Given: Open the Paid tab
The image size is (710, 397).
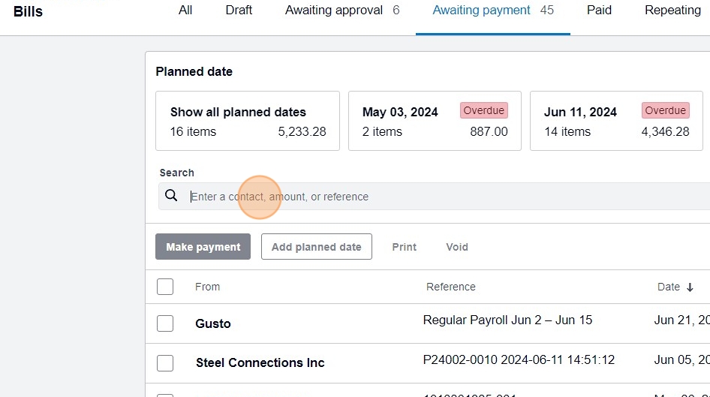Looking at the screenshot, I should click(x=599, y=11).
